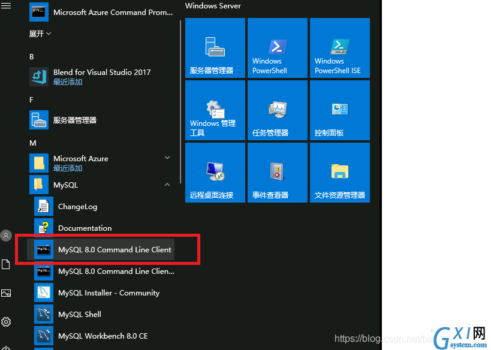Open the ChangeLog entry label
491x350 pixels.
coord(78,207)
